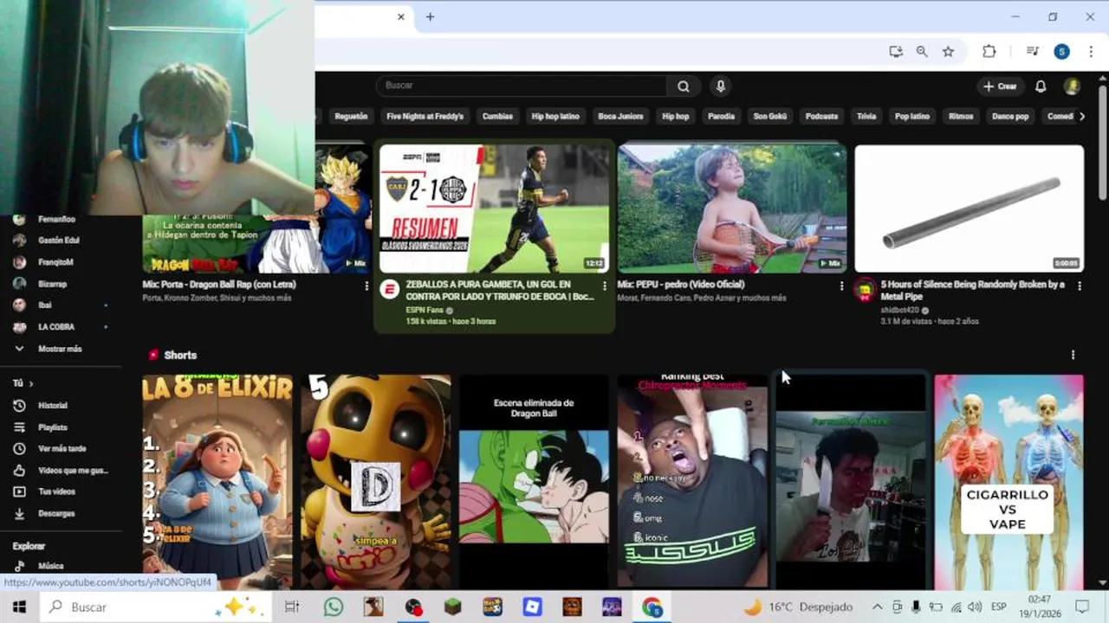This screenshot has height=623, width=1109.
Task: Select the Dance pop chip
Action: click(x=1010, y=116)
